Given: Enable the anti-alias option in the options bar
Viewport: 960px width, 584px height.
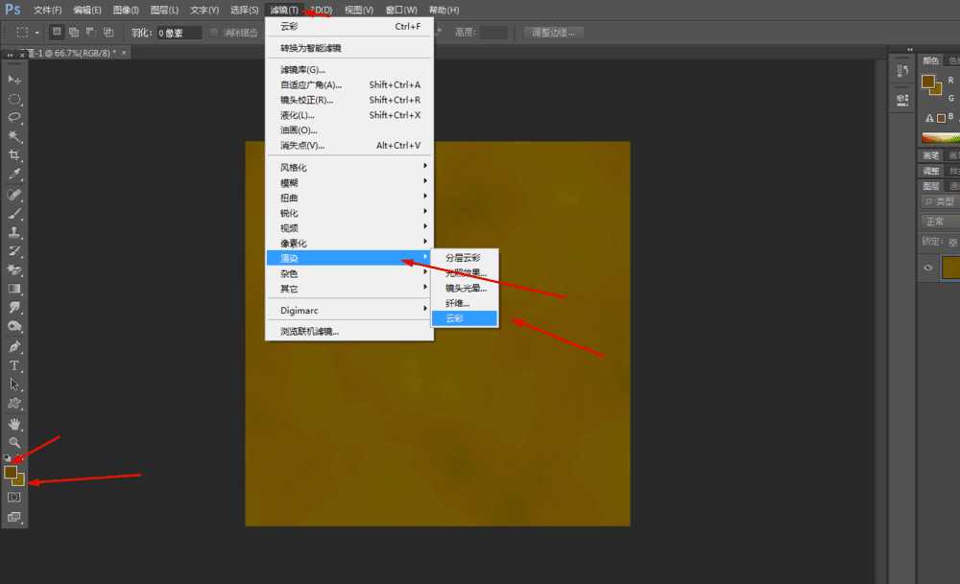Looking at the screenshot, I should [212, 32].
